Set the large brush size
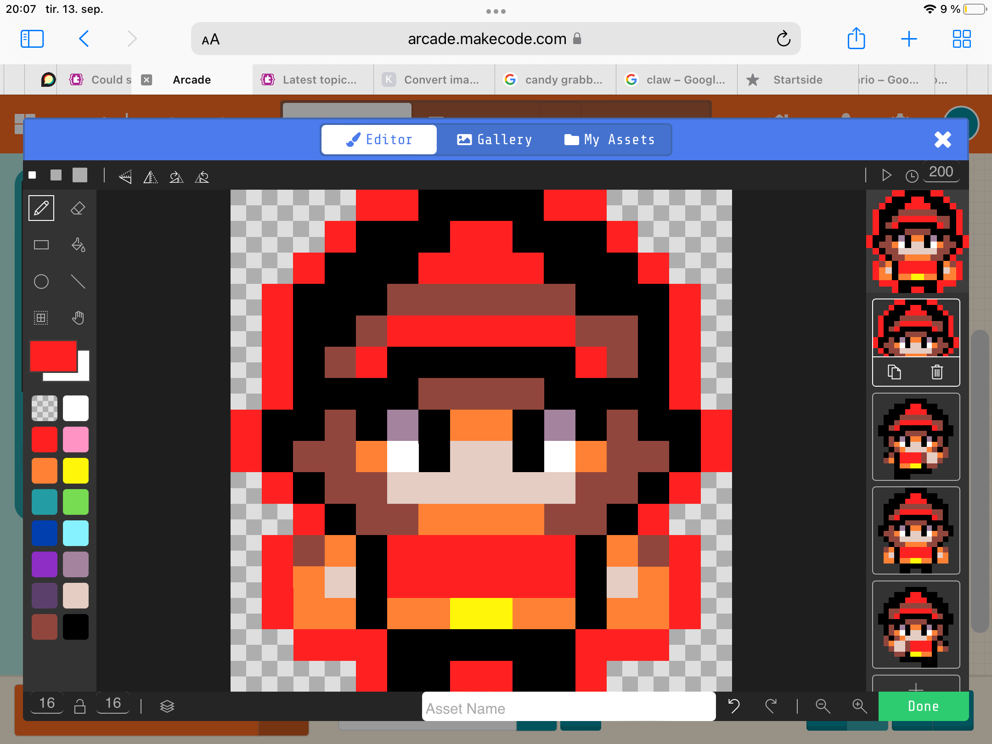Viewport: 992px width, 744px height. coord(80,175)
